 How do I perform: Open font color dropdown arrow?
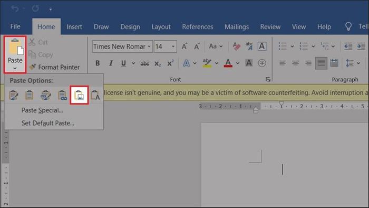point(238,63)
